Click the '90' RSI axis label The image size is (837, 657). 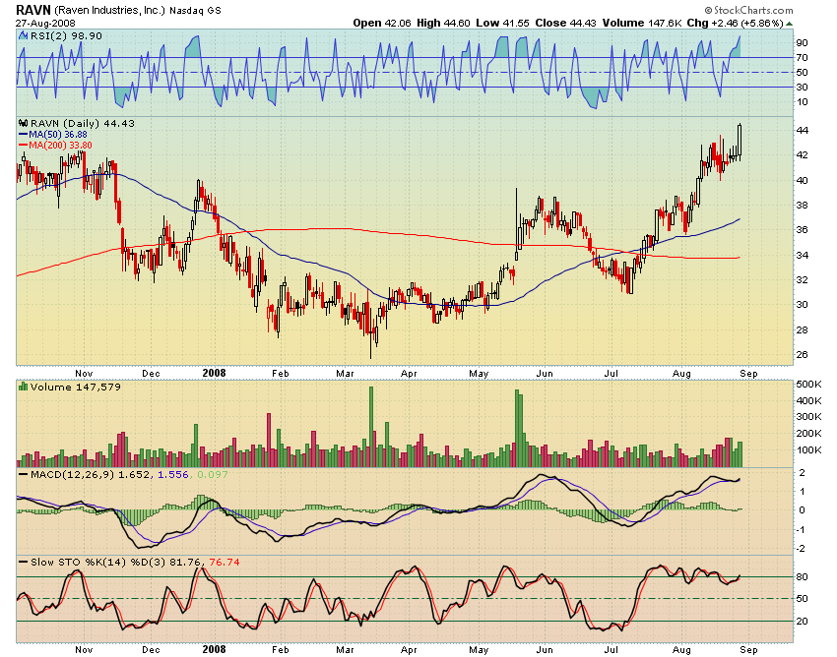click(x=802, y=42)
